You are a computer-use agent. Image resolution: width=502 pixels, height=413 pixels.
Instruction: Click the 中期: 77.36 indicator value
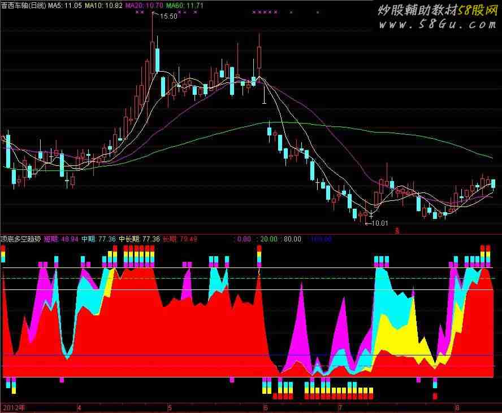point(99,239)
